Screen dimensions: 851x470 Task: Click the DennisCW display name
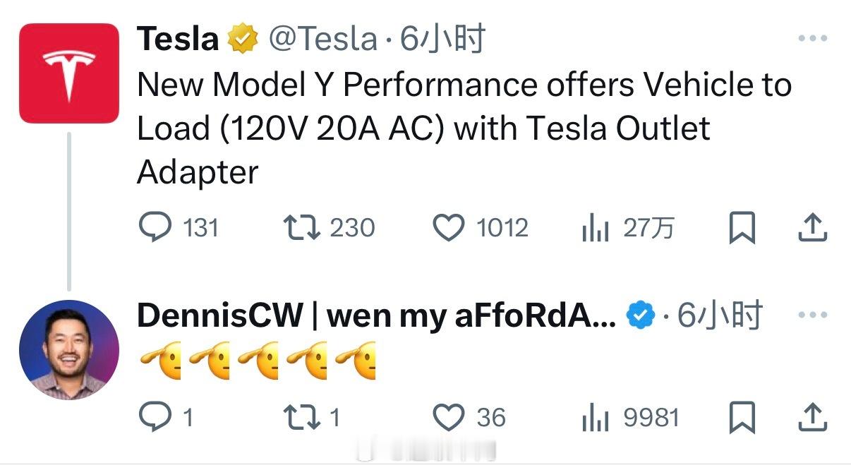point(376,315)
